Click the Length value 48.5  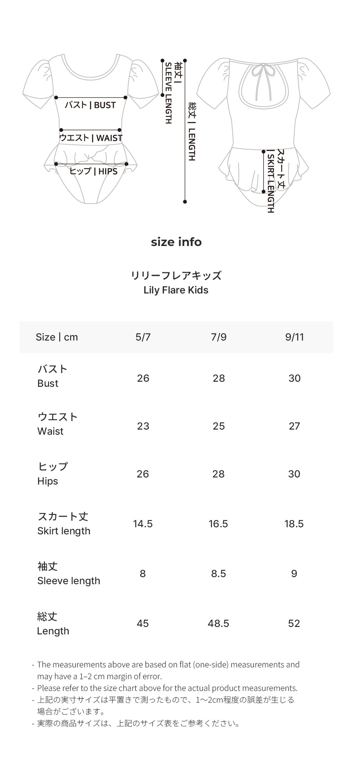tap(218, 623)
